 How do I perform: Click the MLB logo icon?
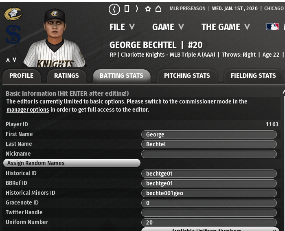coord(272,27)
